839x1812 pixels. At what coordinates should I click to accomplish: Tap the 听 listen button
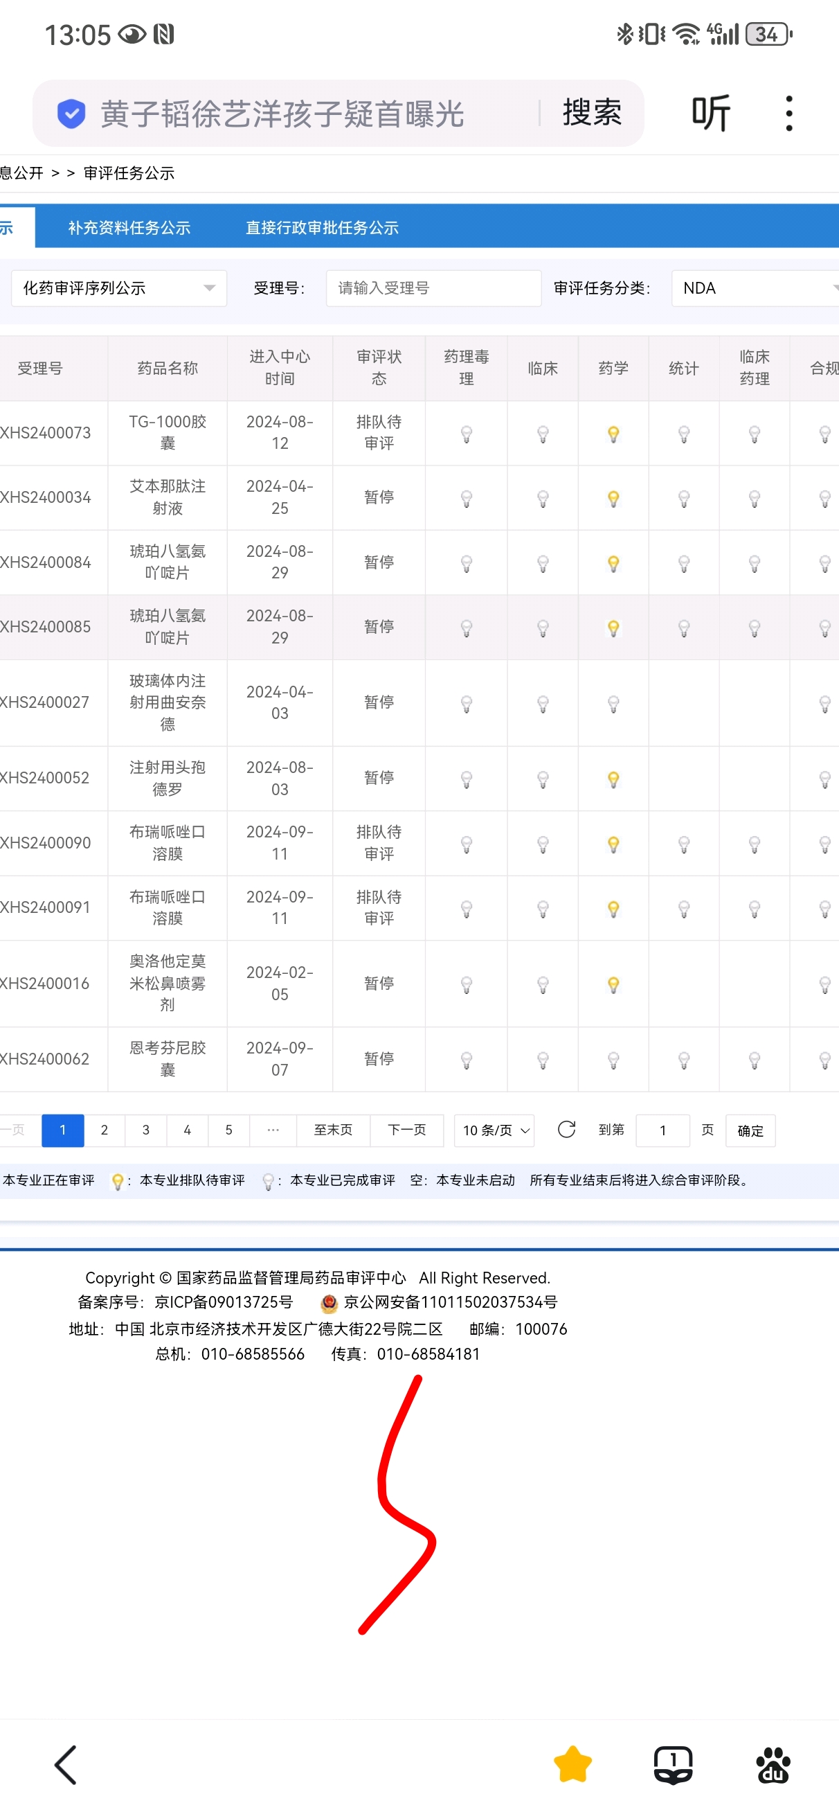(x=711, y=114)
